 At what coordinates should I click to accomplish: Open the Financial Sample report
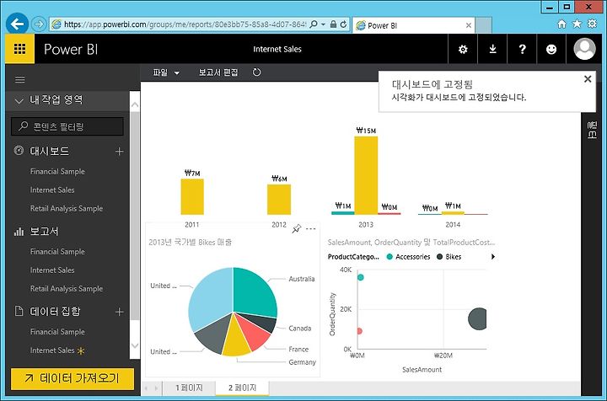tap(57, 251)
